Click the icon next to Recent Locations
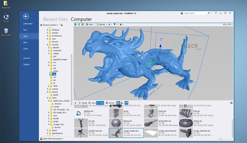This screenshot has height=143, width=247. click(x=61, y=25)
